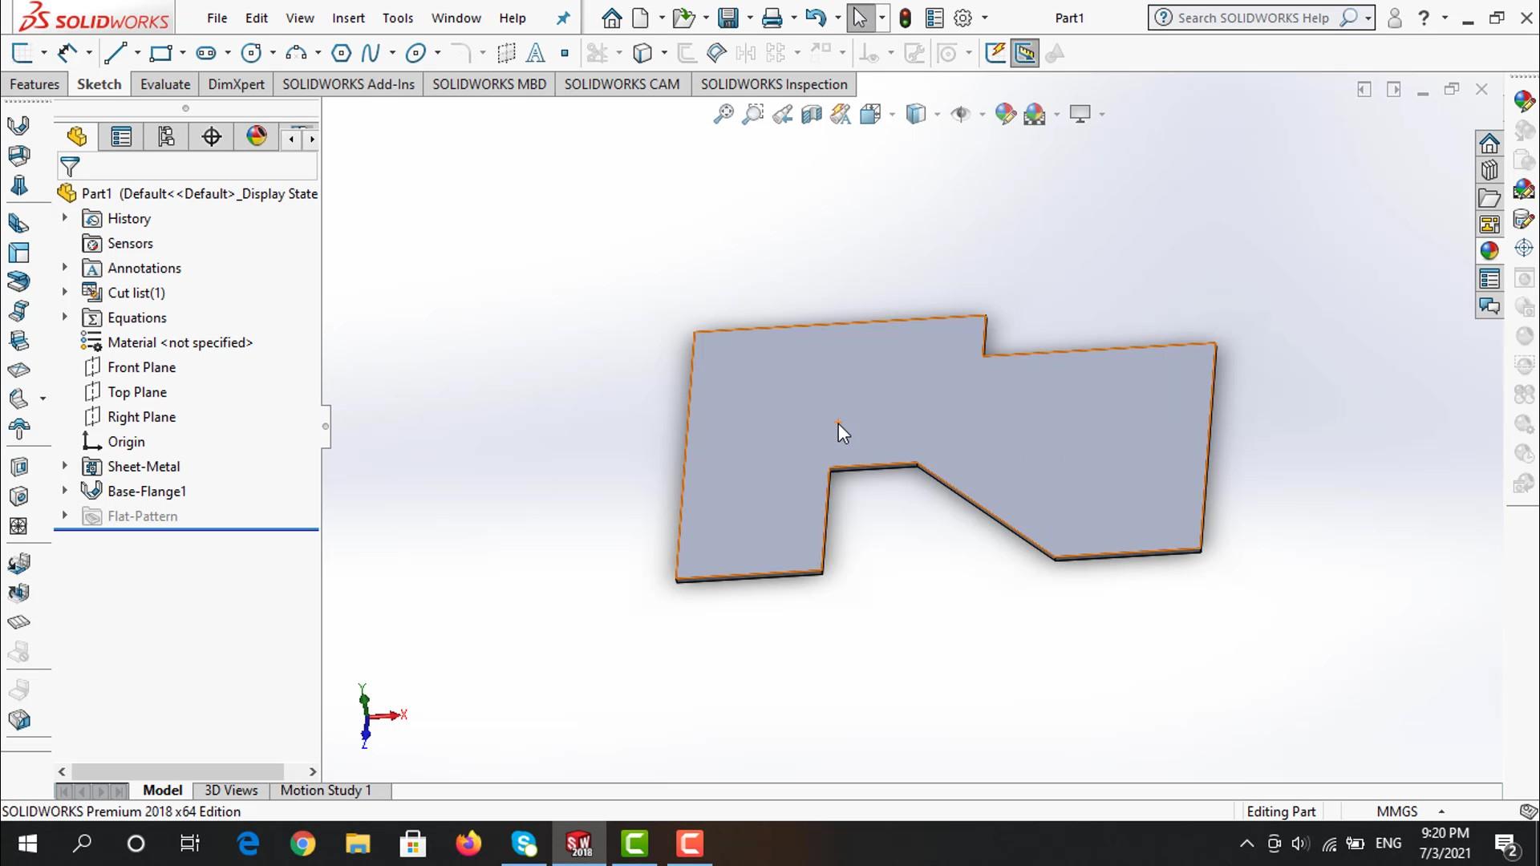Collapse the FeatureManager panel using side handle
1540x866 pixels.
click(325, 426)
